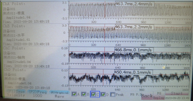The height and width of the screenshot is (101, 193).
Task: Disable channel D checkbox
Action: pos(103,94)
